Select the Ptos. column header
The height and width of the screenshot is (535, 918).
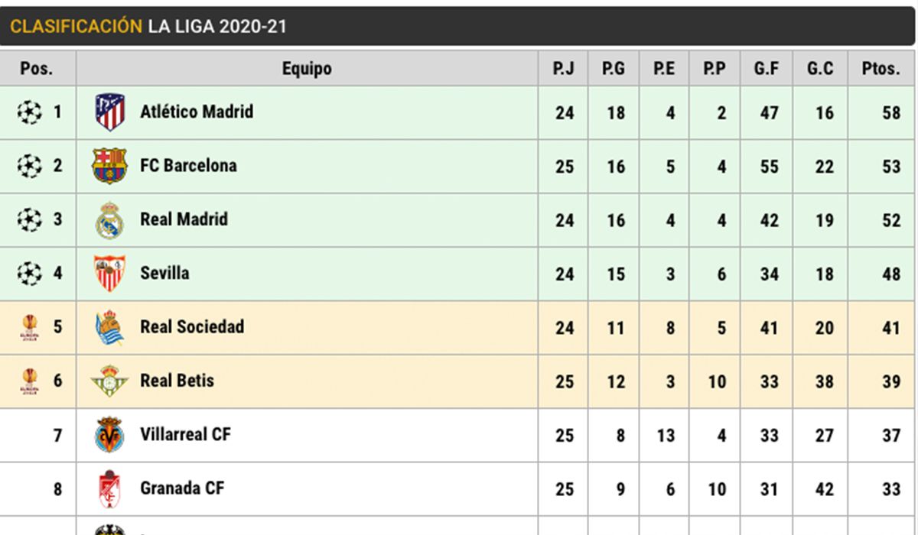click(881, 69)
